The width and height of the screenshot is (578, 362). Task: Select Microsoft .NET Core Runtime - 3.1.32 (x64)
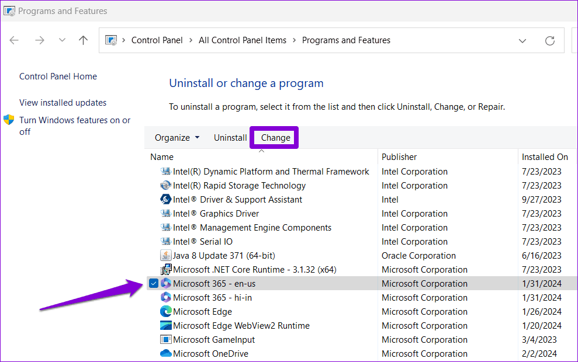(255, 270)
